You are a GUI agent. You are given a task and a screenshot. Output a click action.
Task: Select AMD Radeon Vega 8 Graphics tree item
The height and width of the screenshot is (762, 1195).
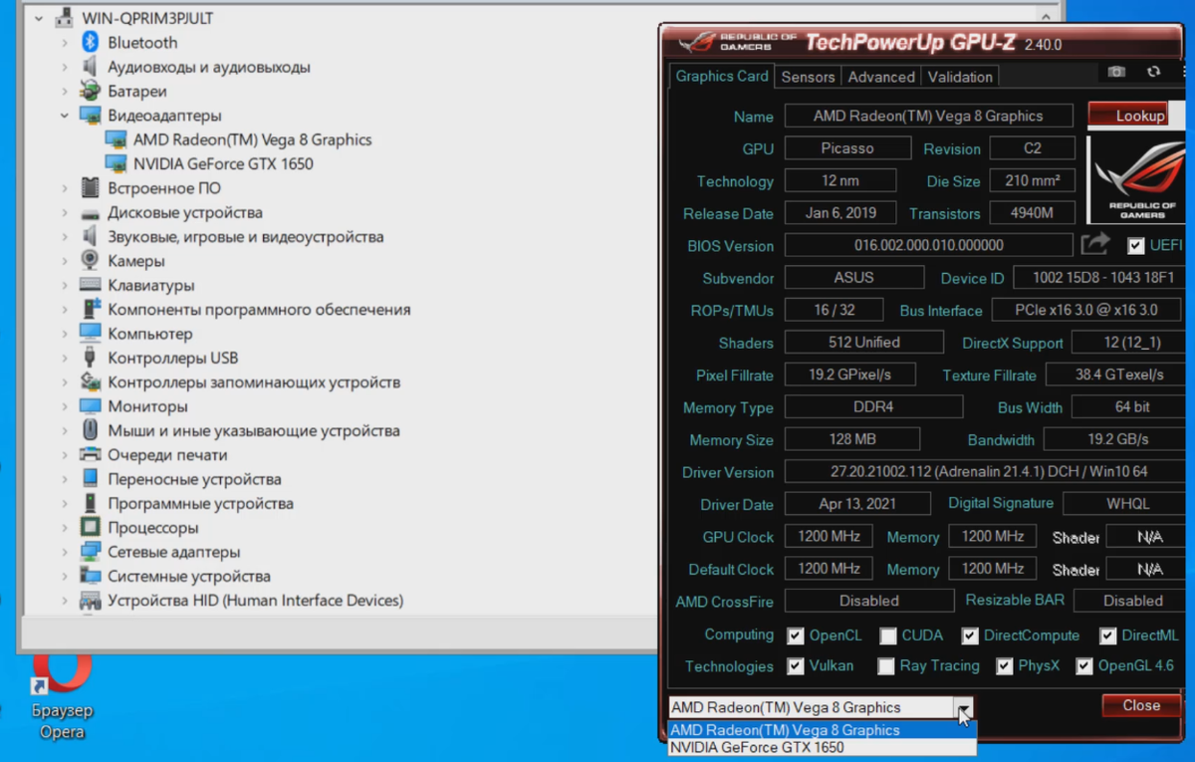click(x=252, y=139)
